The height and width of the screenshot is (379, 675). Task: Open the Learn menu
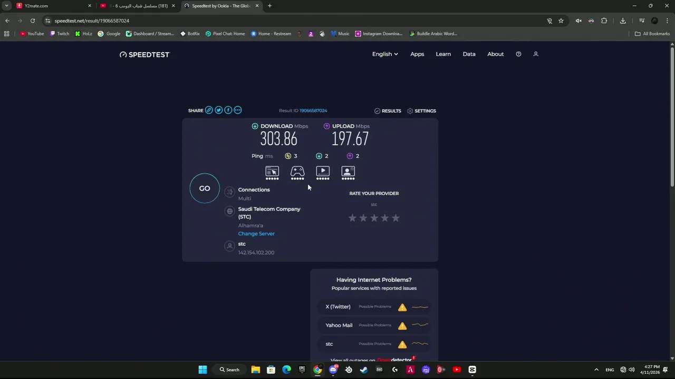tap(443, 54)
